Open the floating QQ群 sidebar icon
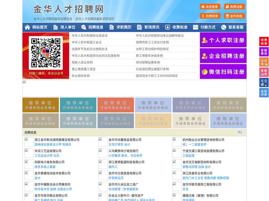269x201 pixels. [264, 83]
